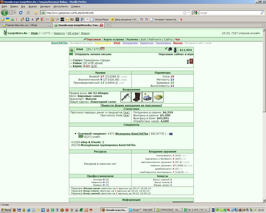The width and height of the screenshot is (266, 213).
Task: Click the Рулетка link
Action: pos(132,40)
